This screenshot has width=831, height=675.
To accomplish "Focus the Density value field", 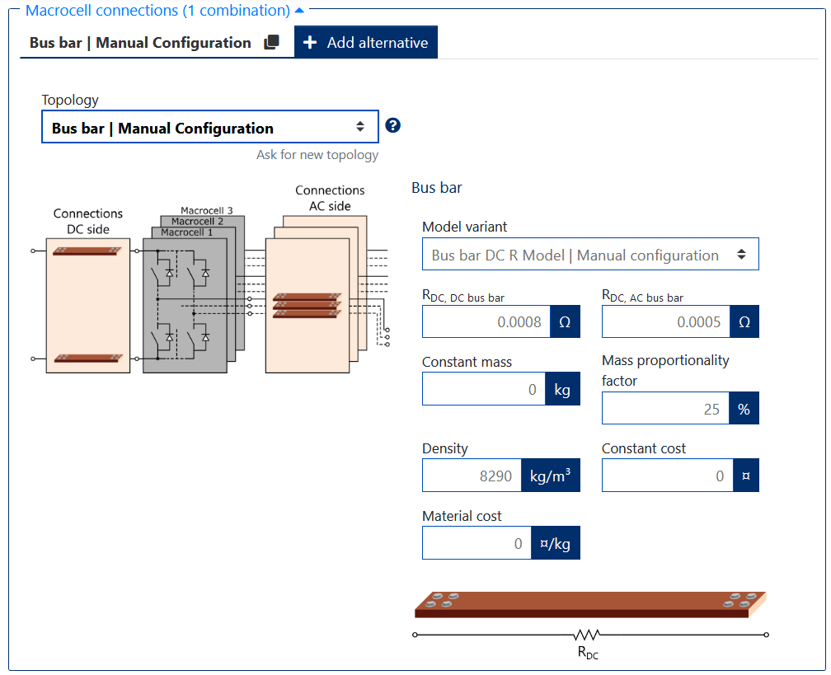I will tap(472, 476).
